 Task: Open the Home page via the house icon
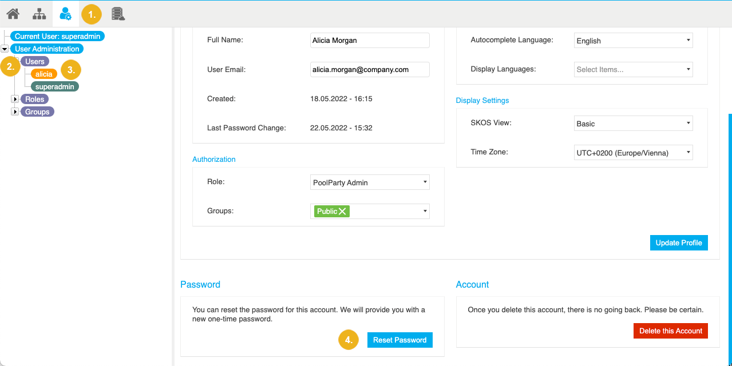click(x=12, y=14)
